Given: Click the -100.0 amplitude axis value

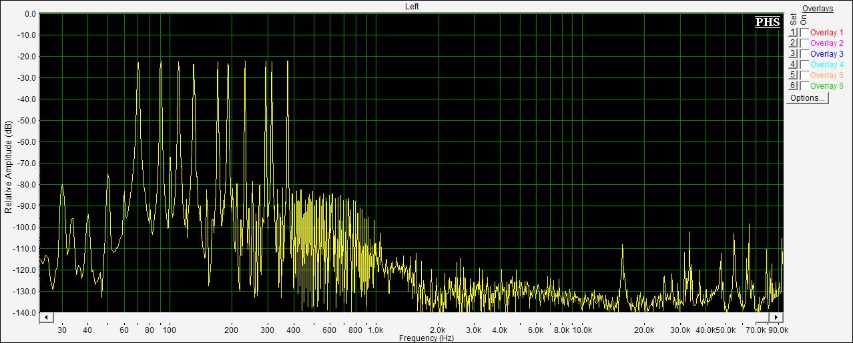Looking at the screenshot, I should pos(25,228).
